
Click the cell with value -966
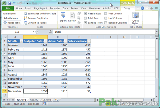[79, 62]
